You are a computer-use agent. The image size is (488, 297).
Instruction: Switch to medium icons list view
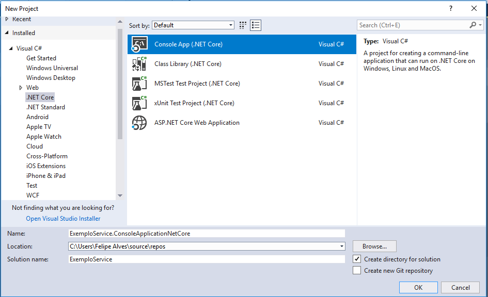[x=256, y=25]
